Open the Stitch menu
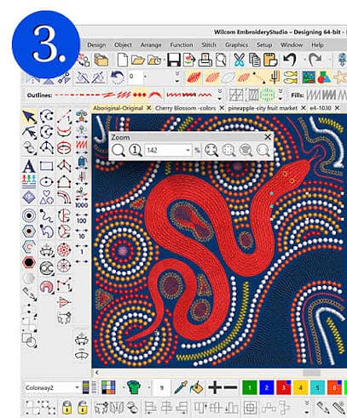The image size is (347, 418). click(x=209, y=45)
